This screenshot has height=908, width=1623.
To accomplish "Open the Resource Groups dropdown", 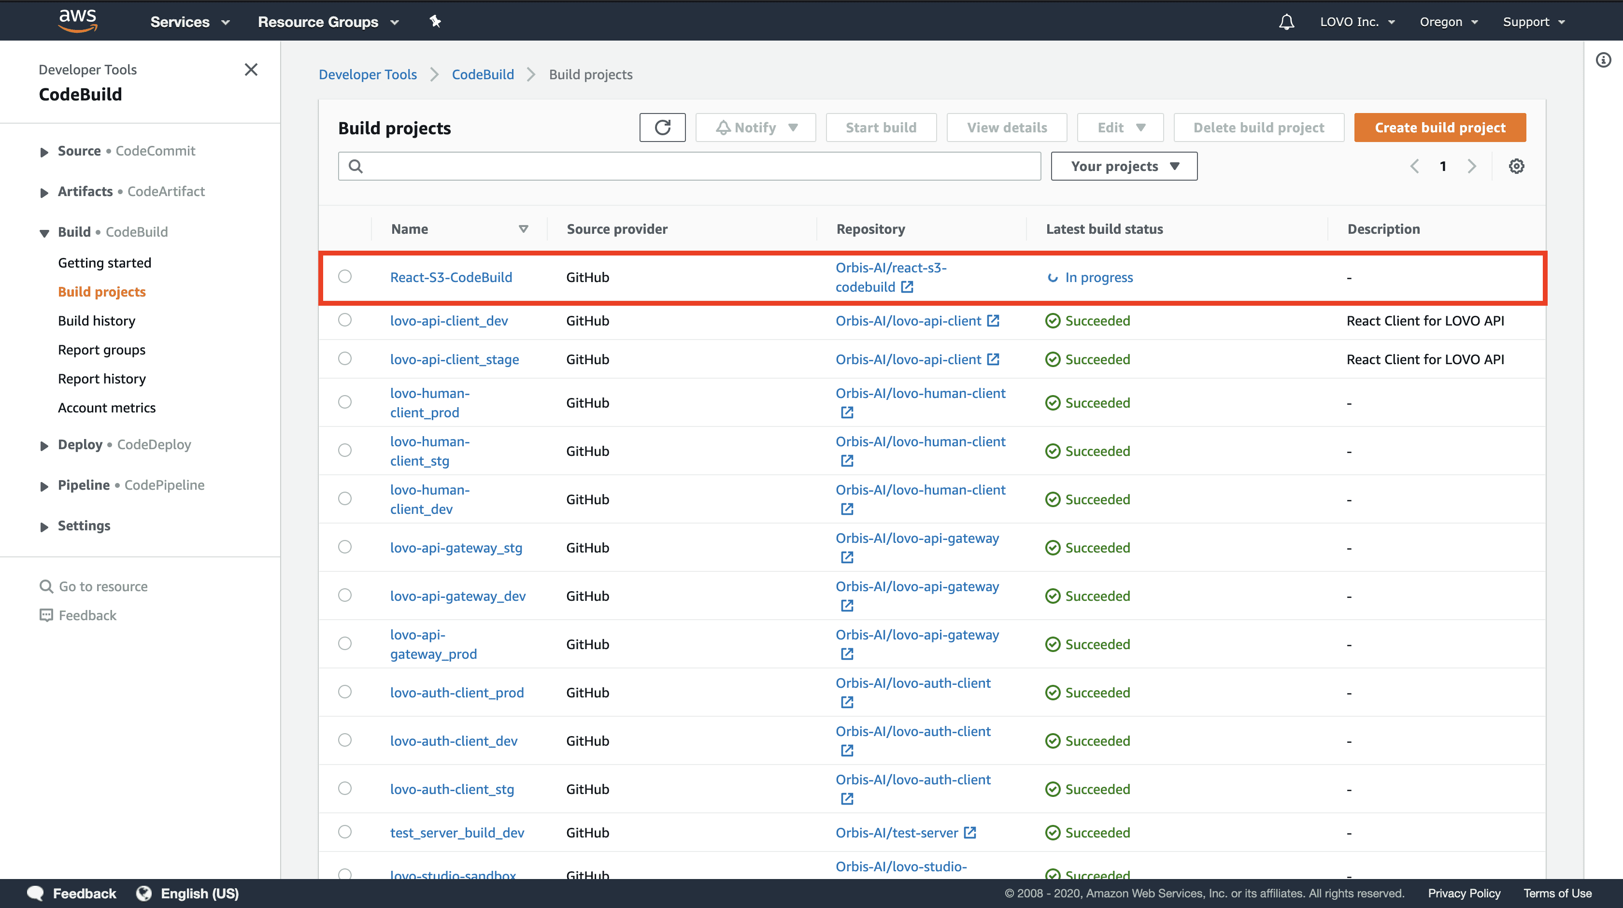I will click(328, 22).
